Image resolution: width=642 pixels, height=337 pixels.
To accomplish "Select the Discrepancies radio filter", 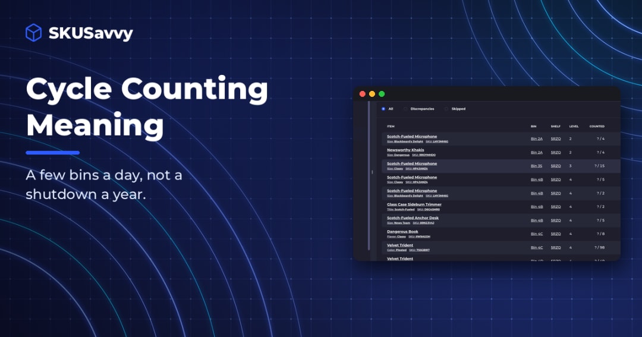I will pos(405,109).
